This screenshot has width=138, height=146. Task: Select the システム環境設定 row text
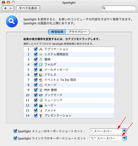click(56, 54)
